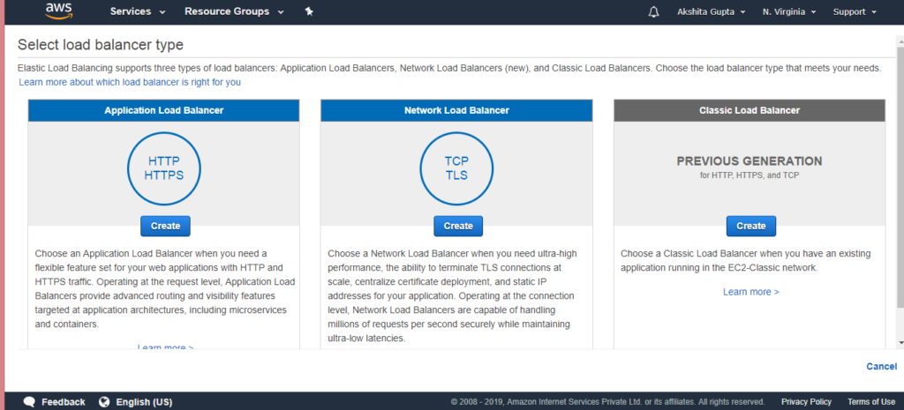Click the Cancel link

tap(882, 366)
